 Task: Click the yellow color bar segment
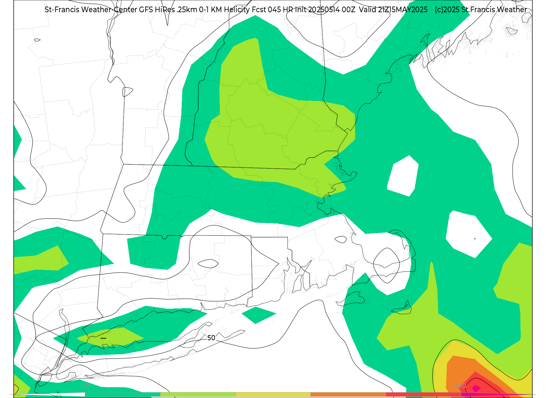click(273, 394)
